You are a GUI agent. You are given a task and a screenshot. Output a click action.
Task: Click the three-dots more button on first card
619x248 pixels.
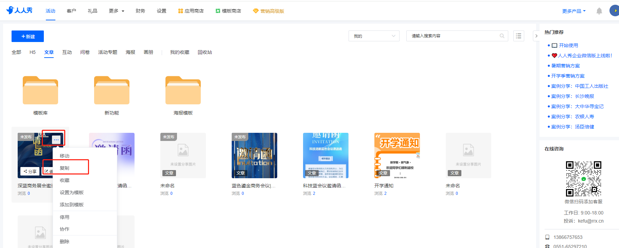tap(56, 139)
